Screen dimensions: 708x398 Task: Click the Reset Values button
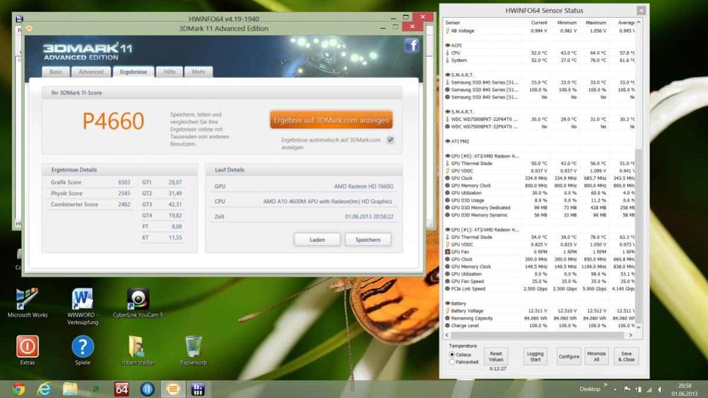click(496, 357)
